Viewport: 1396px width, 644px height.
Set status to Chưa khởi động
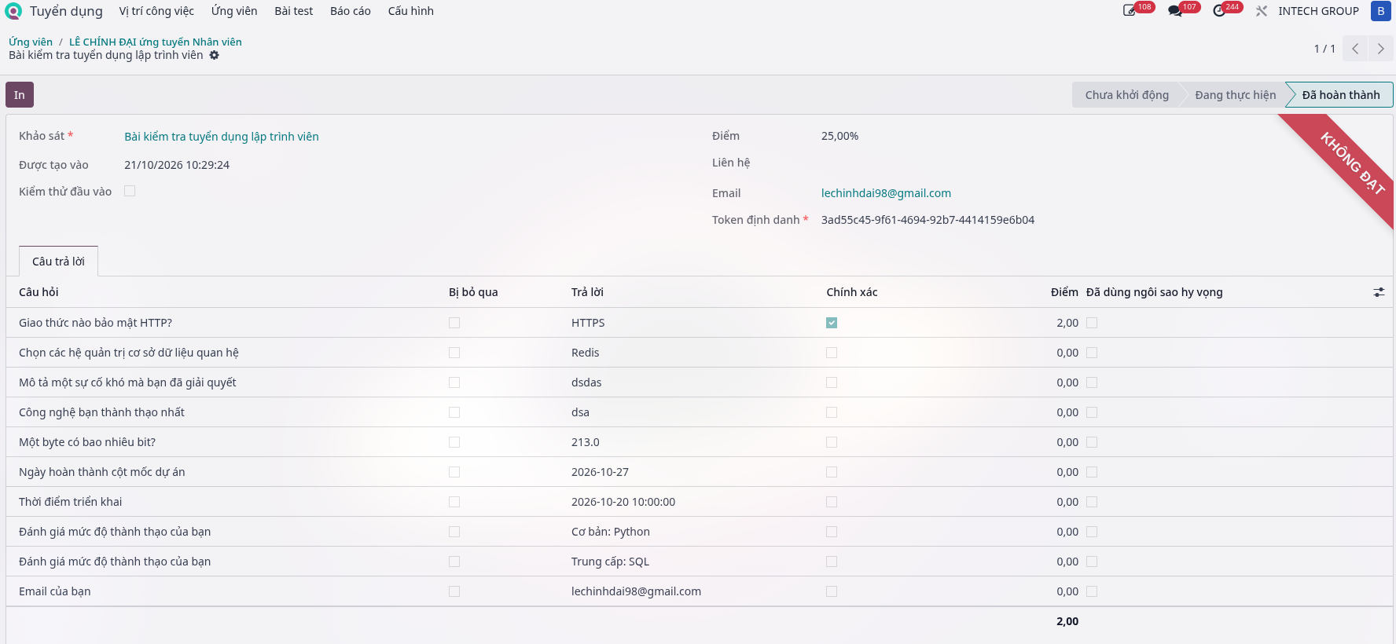point(1126,95)
